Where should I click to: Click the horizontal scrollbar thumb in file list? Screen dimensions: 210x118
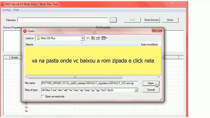pyautogui.click(x=75, y=77)
